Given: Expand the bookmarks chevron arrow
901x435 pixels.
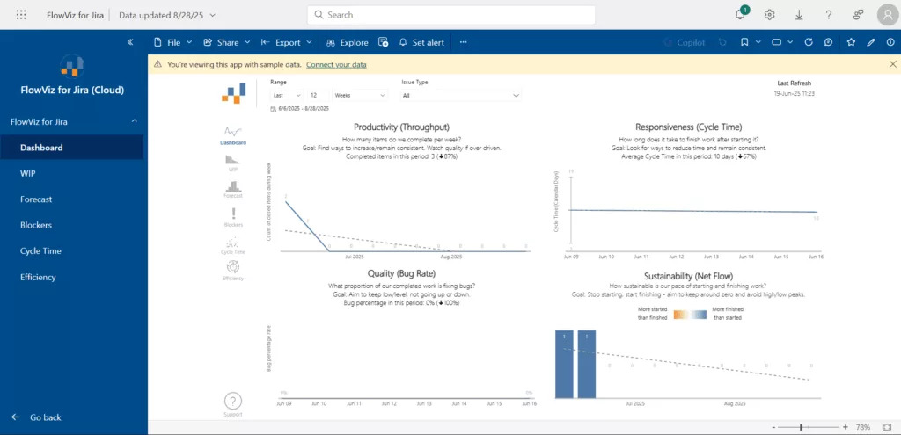Looking at the screenshot, I should click(x=758, y=42).
